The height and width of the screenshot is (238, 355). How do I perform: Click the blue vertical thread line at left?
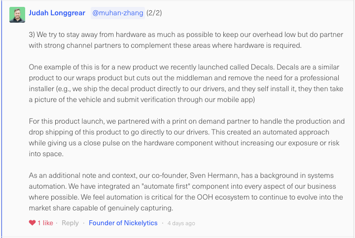[x=2, y=119]
